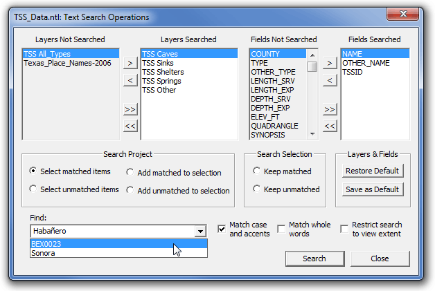Click the add layer (>) arrow button

click(130, 64)
